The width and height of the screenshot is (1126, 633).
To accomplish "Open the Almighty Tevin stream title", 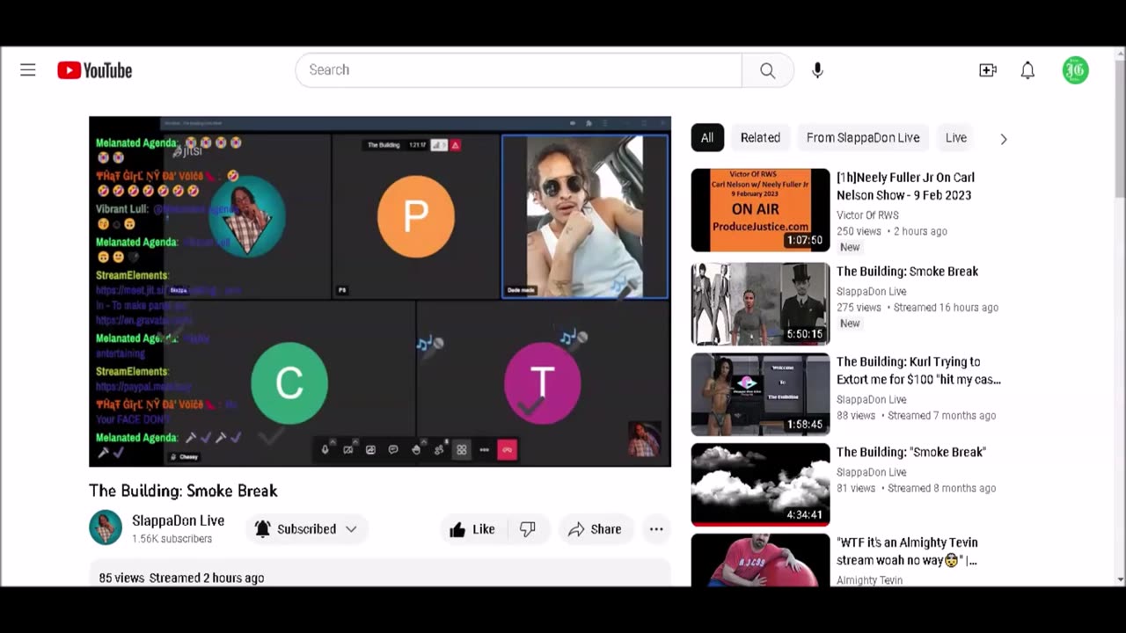I will (x=907, y=551).
